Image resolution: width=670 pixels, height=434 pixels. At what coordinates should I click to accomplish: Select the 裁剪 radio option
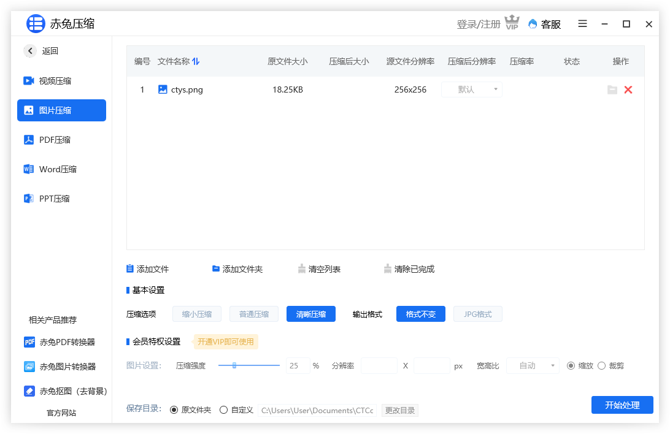pos(602,365)
